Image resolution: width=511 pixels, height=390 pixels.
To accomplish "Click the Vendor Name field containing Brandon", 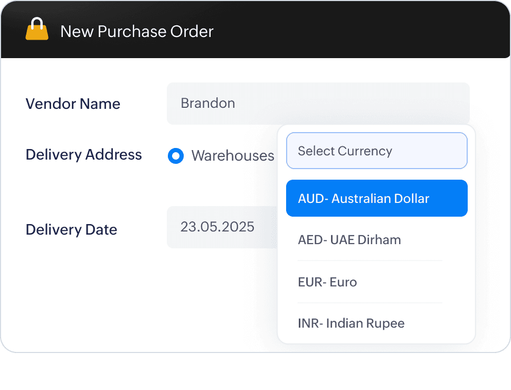I will pos(318,103).
